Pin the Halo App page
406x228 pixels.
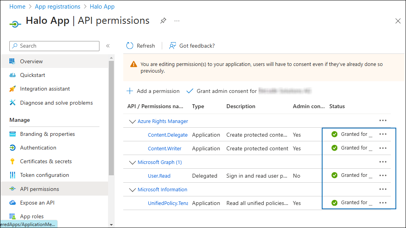click(163, 21)
